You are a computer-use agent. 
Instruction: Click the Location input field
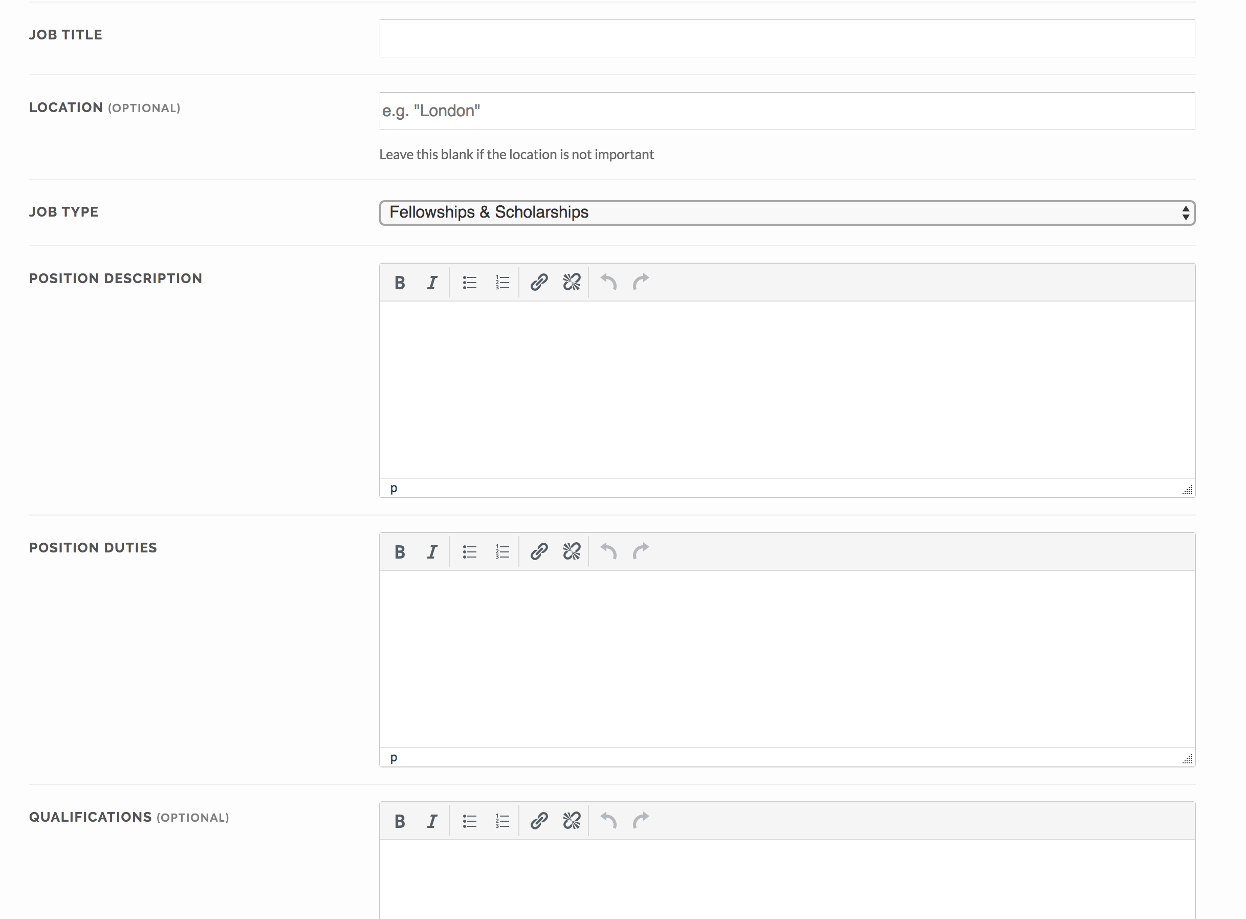[786, 111]
